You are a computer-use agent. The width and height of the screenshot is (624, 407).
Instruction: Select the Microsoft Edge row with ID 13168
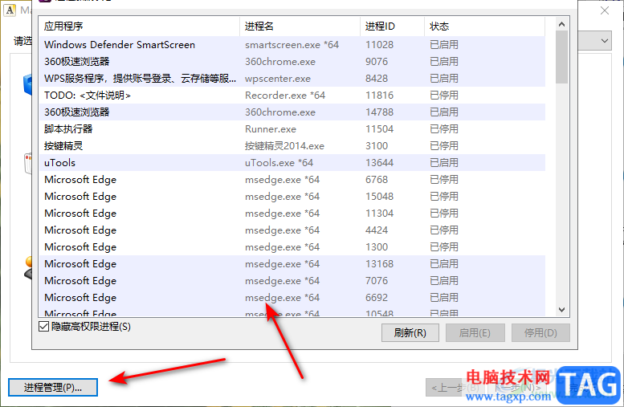click(x=292, y=264)
